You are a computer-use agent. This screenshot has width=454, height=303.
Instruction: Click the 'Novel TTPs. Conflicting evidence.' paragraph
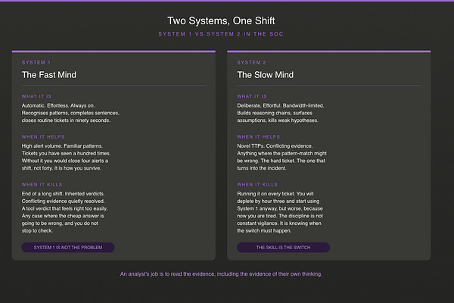pos(281,157)
